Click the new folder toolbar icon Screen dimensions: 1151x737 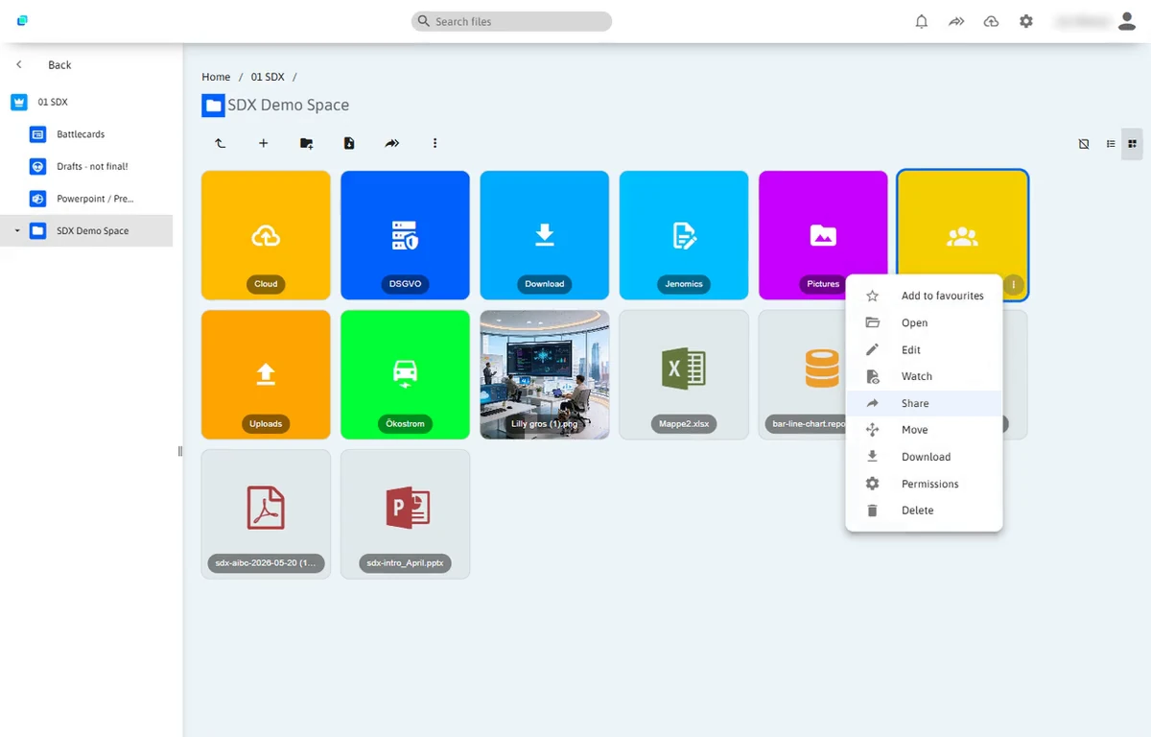tap(306, 143)
